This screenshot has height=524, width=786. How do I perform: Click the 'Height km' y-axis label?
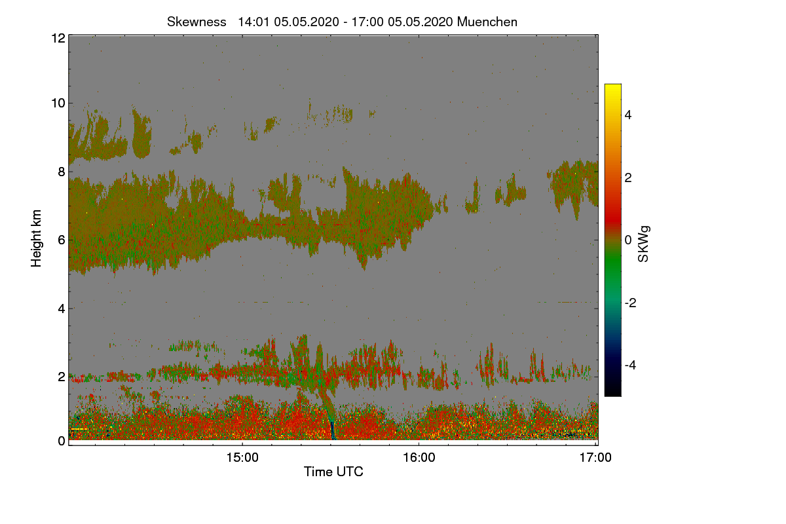click(x=37, y=240)
